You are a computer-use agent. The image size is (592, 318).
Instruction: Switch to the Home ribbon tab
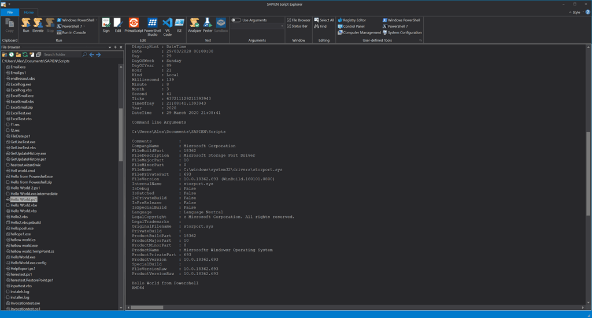[29, 12]
